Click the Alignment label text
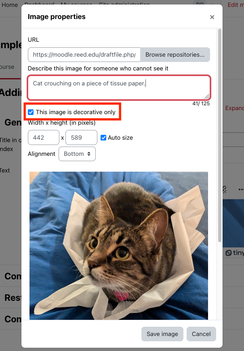 [41, 154]
